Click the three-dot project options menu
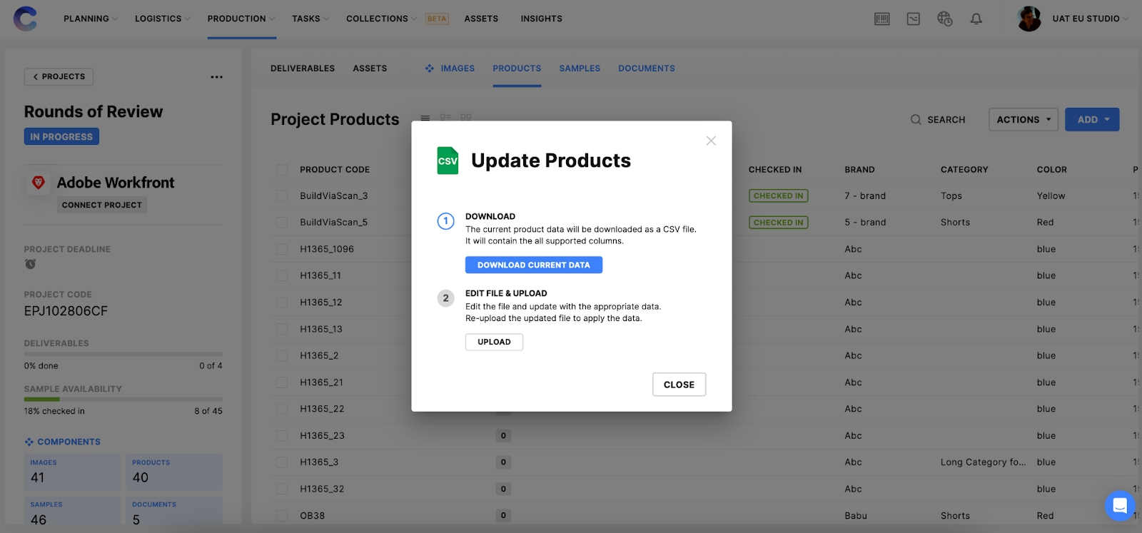 click(216, 77)
